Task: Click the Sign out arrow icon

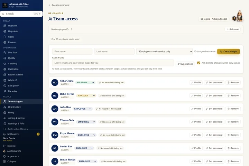Action: tap(4, 146)
